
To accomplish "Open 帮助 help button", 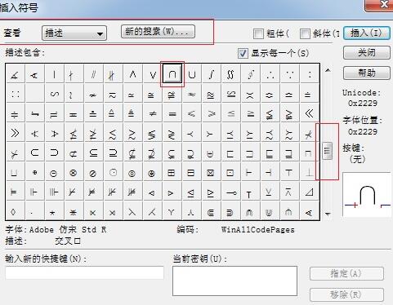I will click(x=367, y=73).
